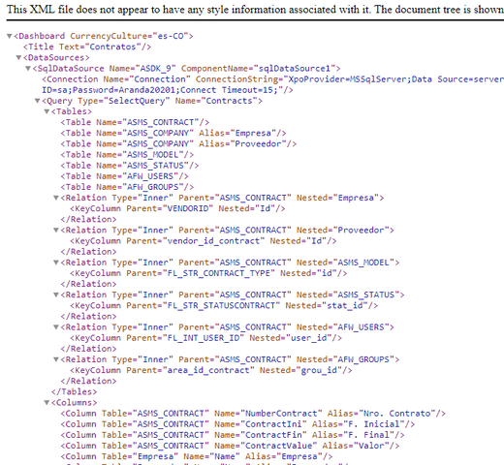This screenshot has height=465, width=504.
Task: Click Column Name="ContractValue" line
Action: pos(230,446)
